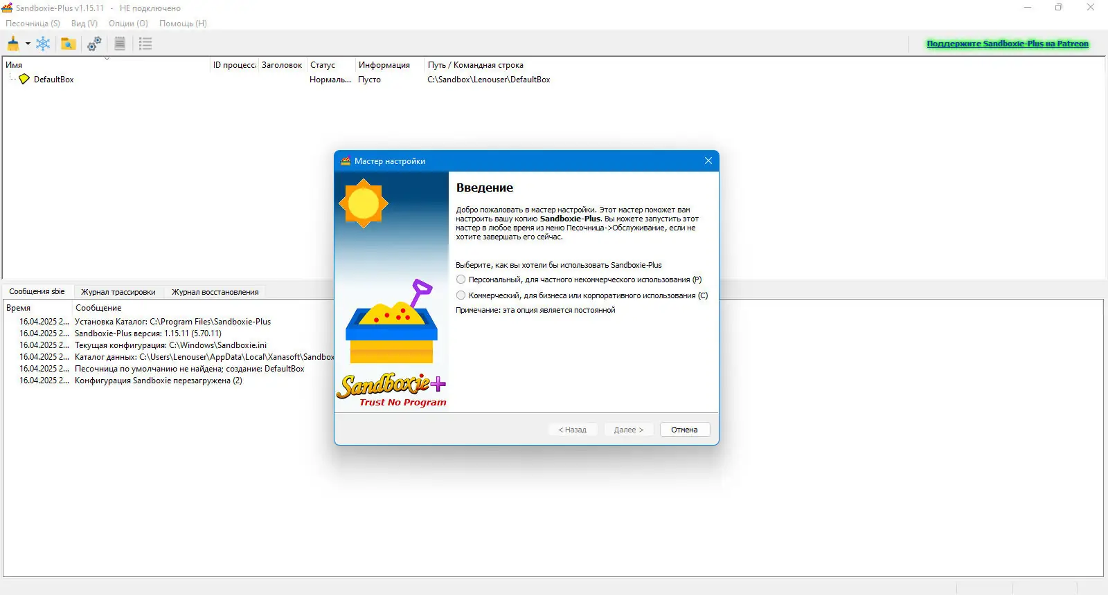The width and height of the screenshot is (1108, 595).
Task: Click the notepad toolbar icon
Action: 120,44
